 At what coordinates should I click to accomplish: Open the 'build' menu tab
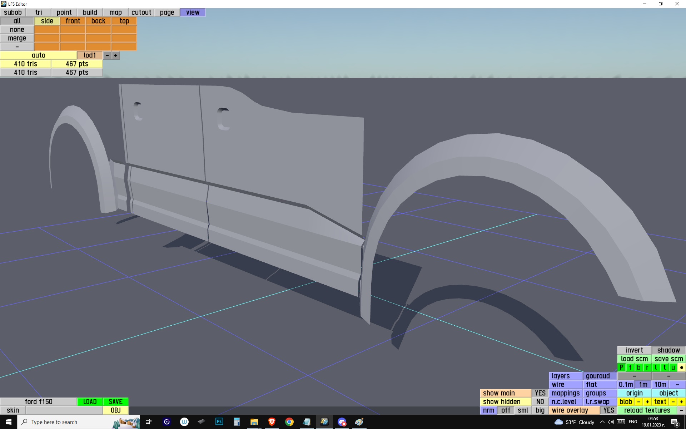[x=90, y=12]
